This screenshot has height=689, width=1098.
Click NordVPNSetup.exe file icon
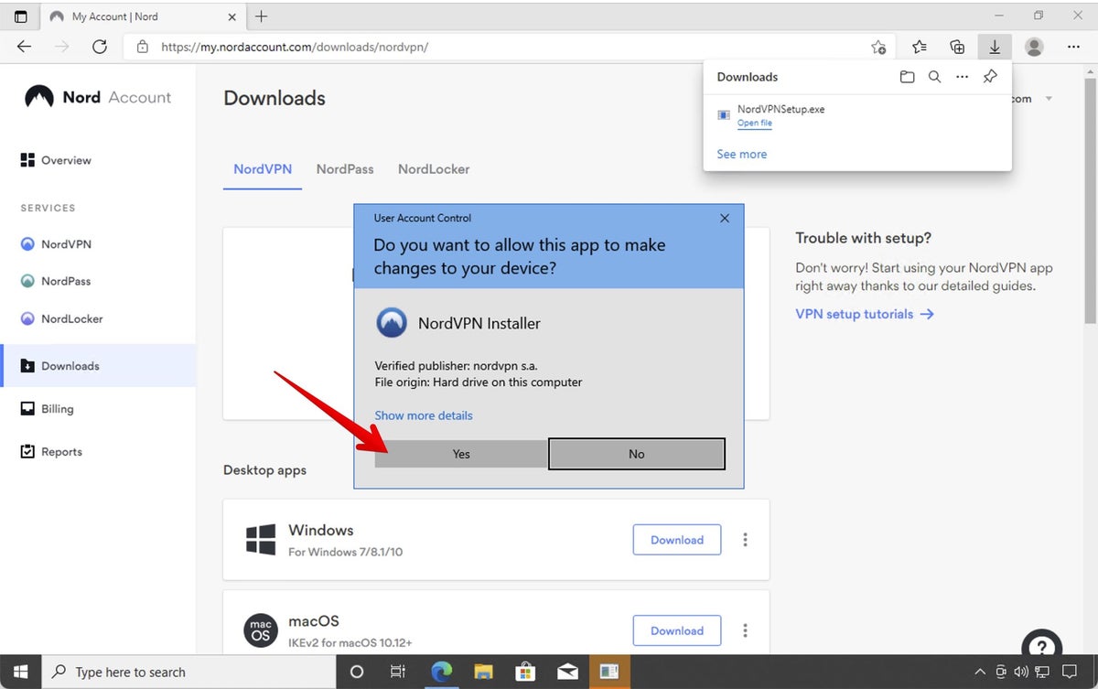tap(724, 115)
